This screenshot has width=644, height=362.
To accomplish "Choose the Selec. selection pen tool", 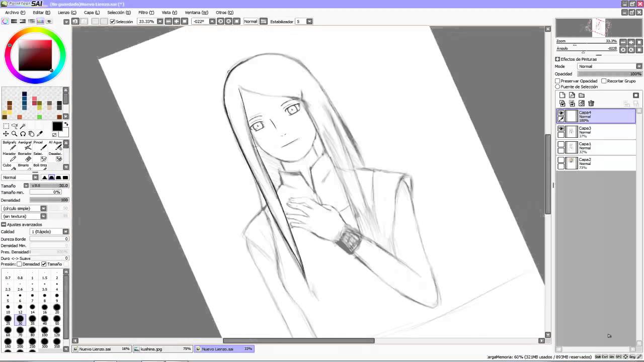I will click(40, 157).
